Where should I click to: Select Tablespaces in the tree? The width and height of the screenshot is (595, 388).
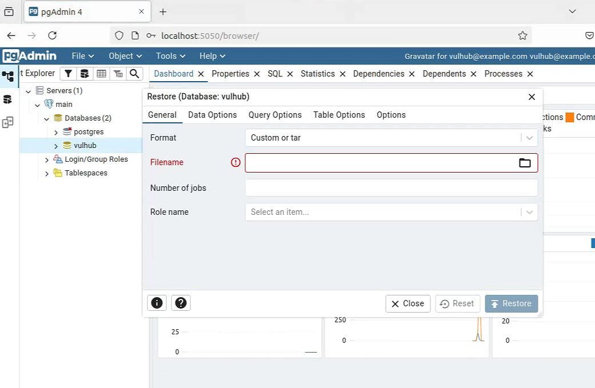86,173
